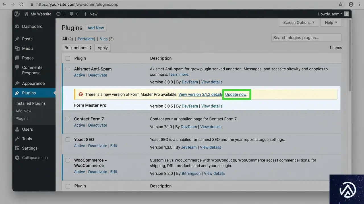
Task: Open the Bulk actions dropdown
Action: (x=78, y=48)
